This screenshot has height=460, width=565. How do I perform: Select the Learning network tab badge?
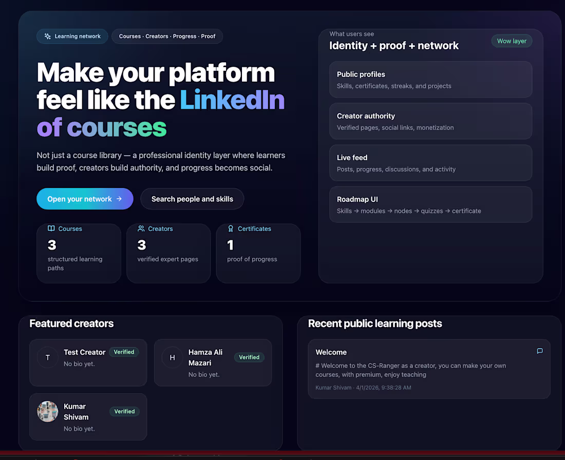click(72, 36)
